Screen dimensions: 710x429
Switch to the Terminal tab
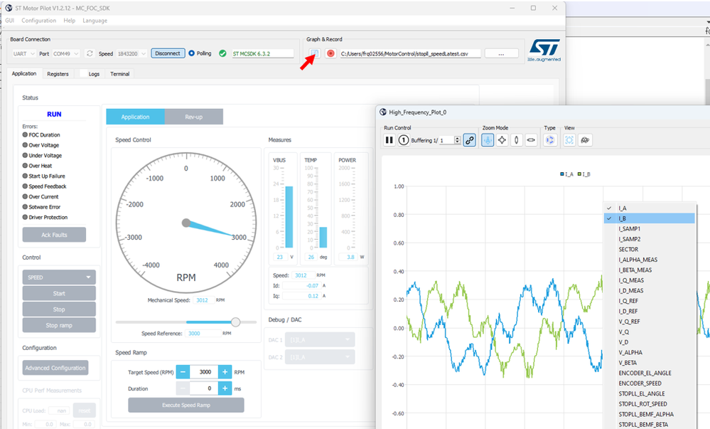click(x=119, y=73)
